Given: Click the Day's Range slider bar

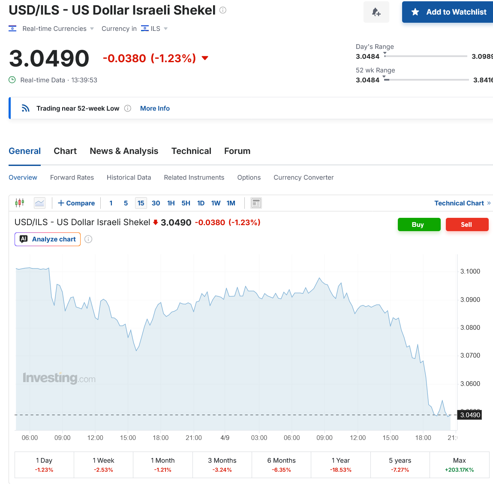Looking at the screenshot, I should 425,56.
